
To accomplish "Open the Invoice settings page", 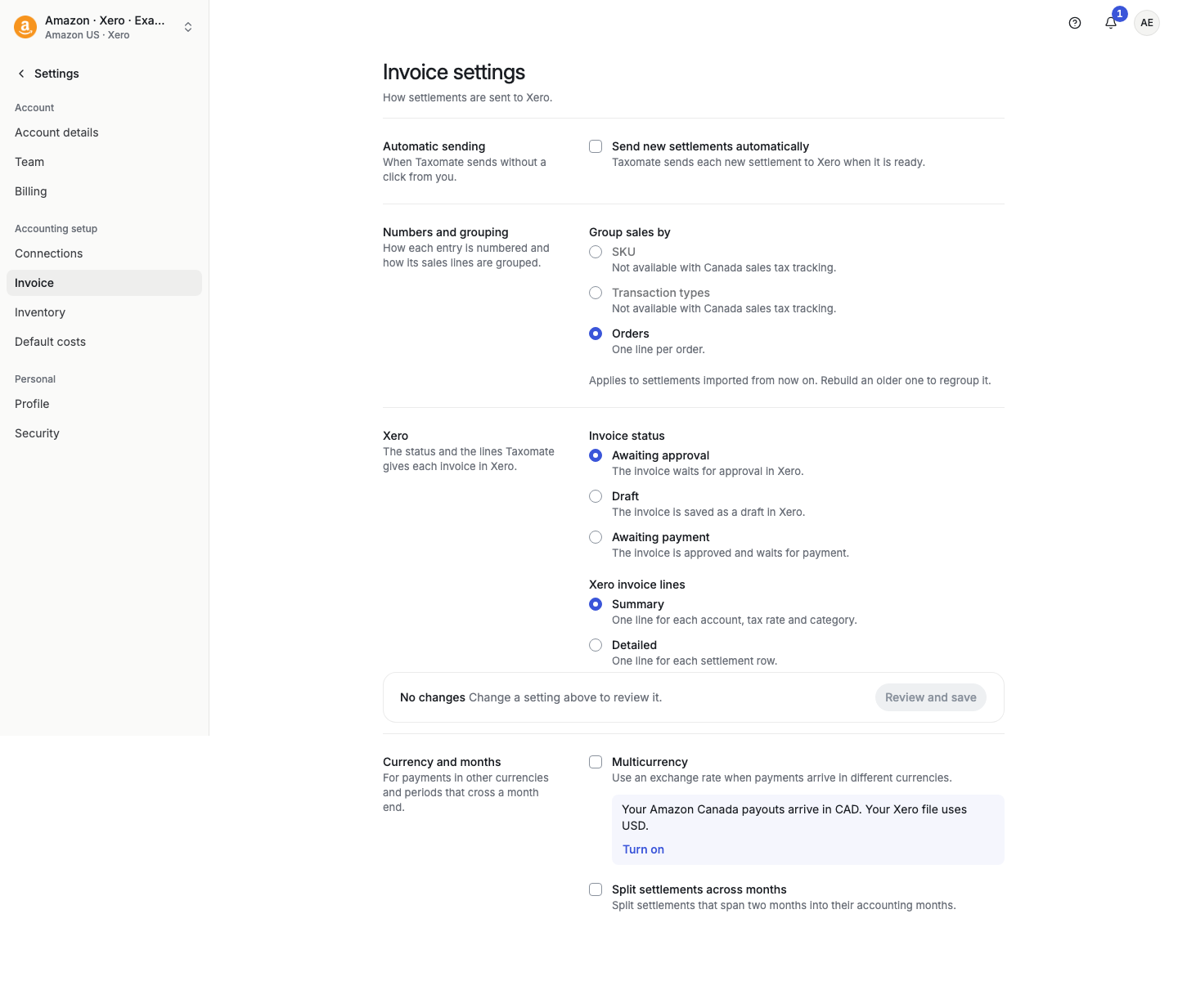I will click(x=104, y=283).
